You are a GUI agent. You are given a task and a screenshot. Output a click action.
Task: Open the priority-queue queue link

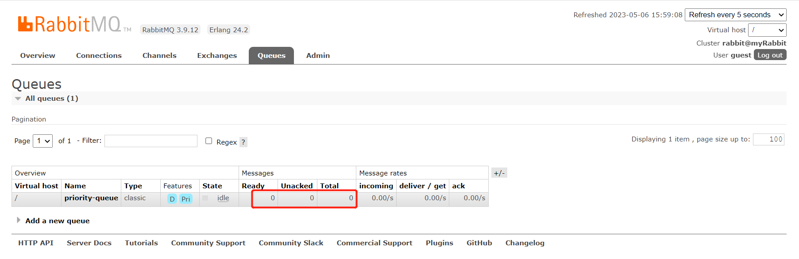click(x=91, y=198)
